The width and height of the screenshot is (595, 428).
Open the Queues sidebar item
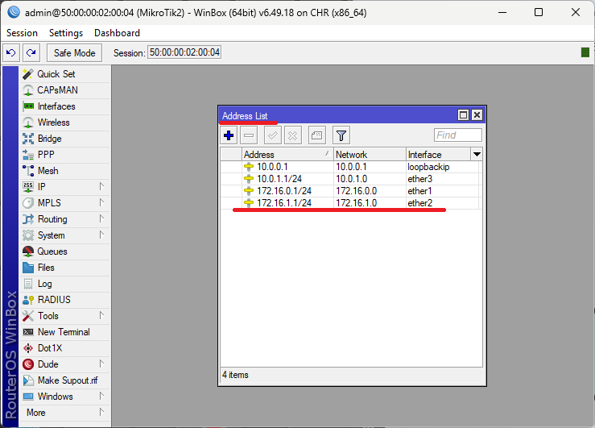52,251
